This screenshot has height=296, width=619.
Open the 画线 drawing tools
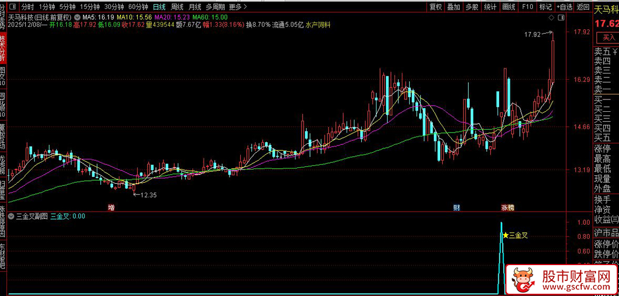509,7
